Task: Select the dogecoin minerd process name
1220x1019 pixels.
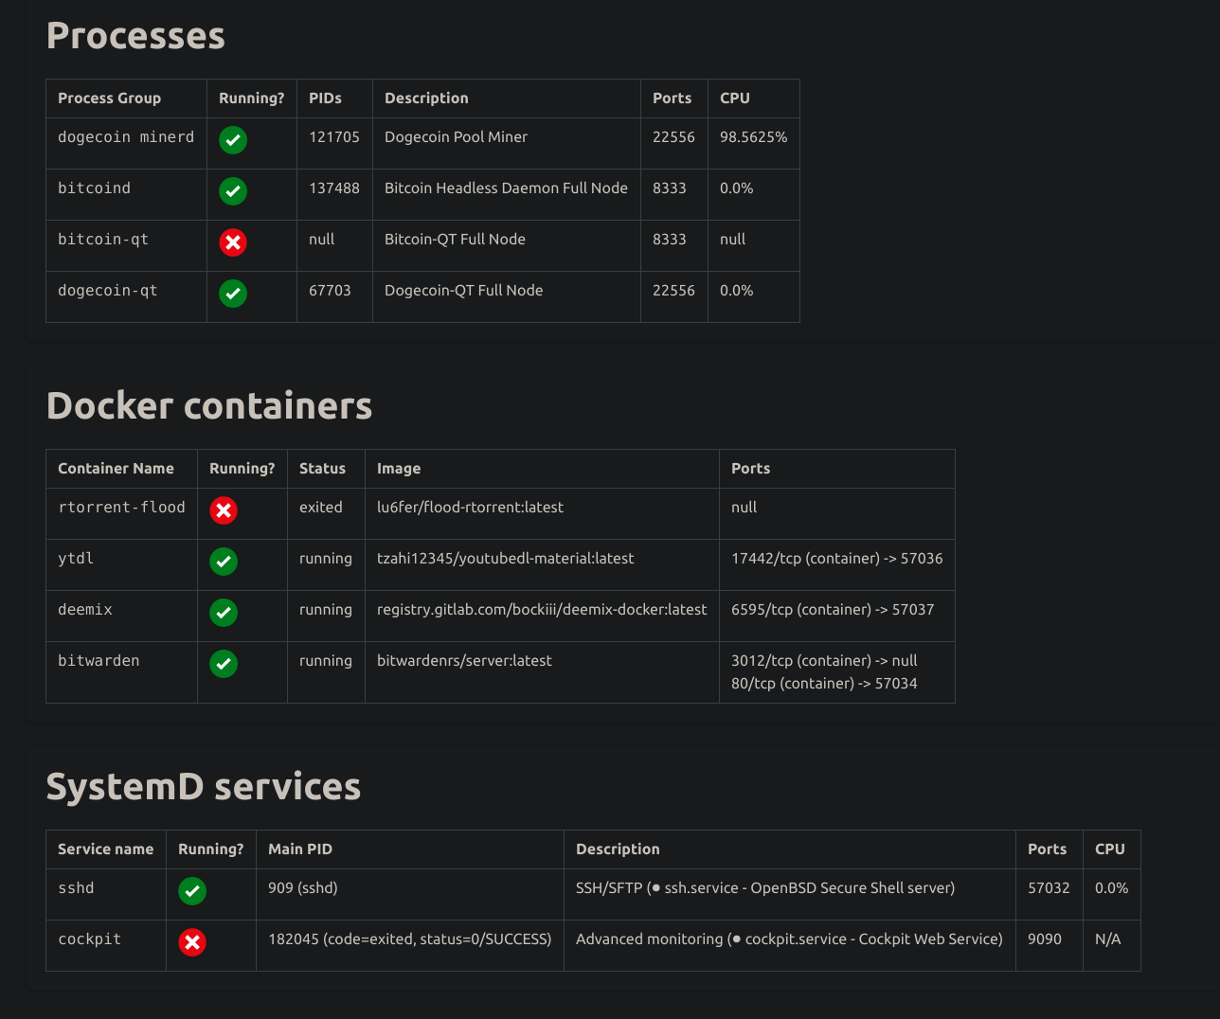Action: 126,137
